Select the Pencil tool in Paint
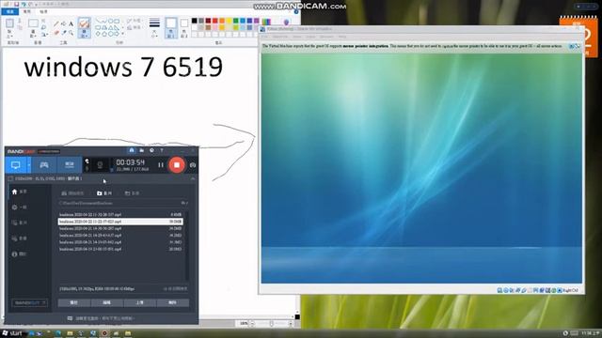This screenshot has height=338, width=602. (x=56, y=23)
